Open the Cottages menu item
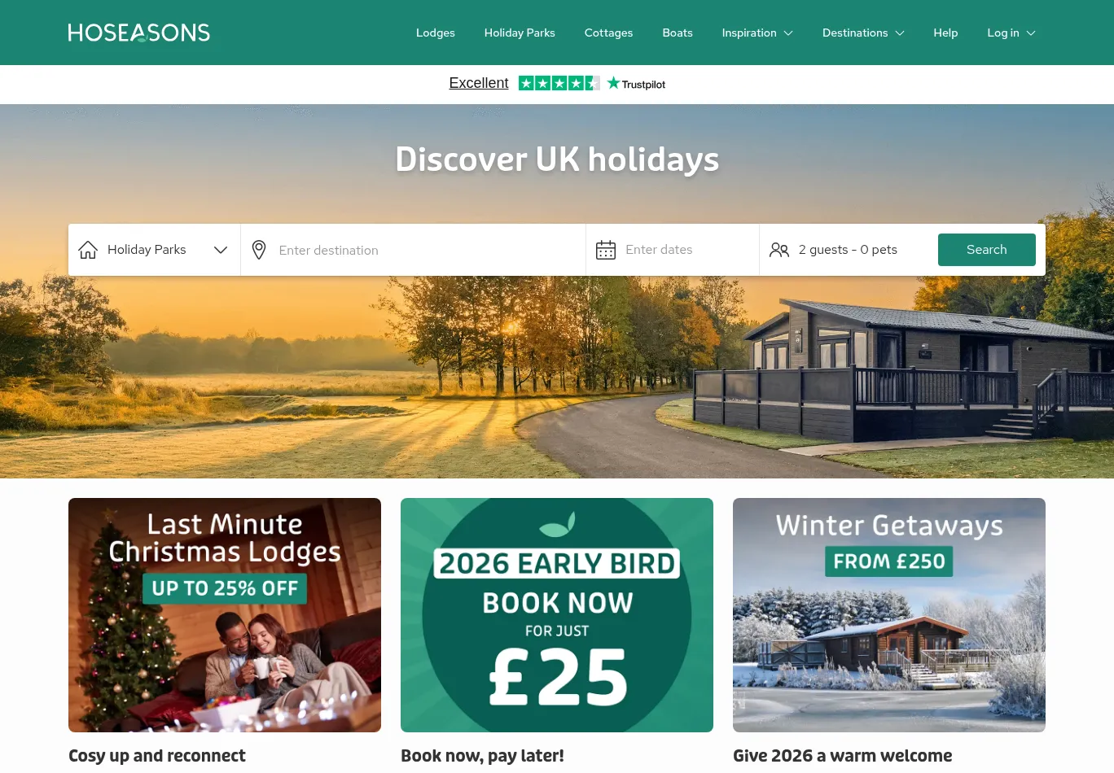This screenshot has width=1114, height=773. (x=608, y=33)
